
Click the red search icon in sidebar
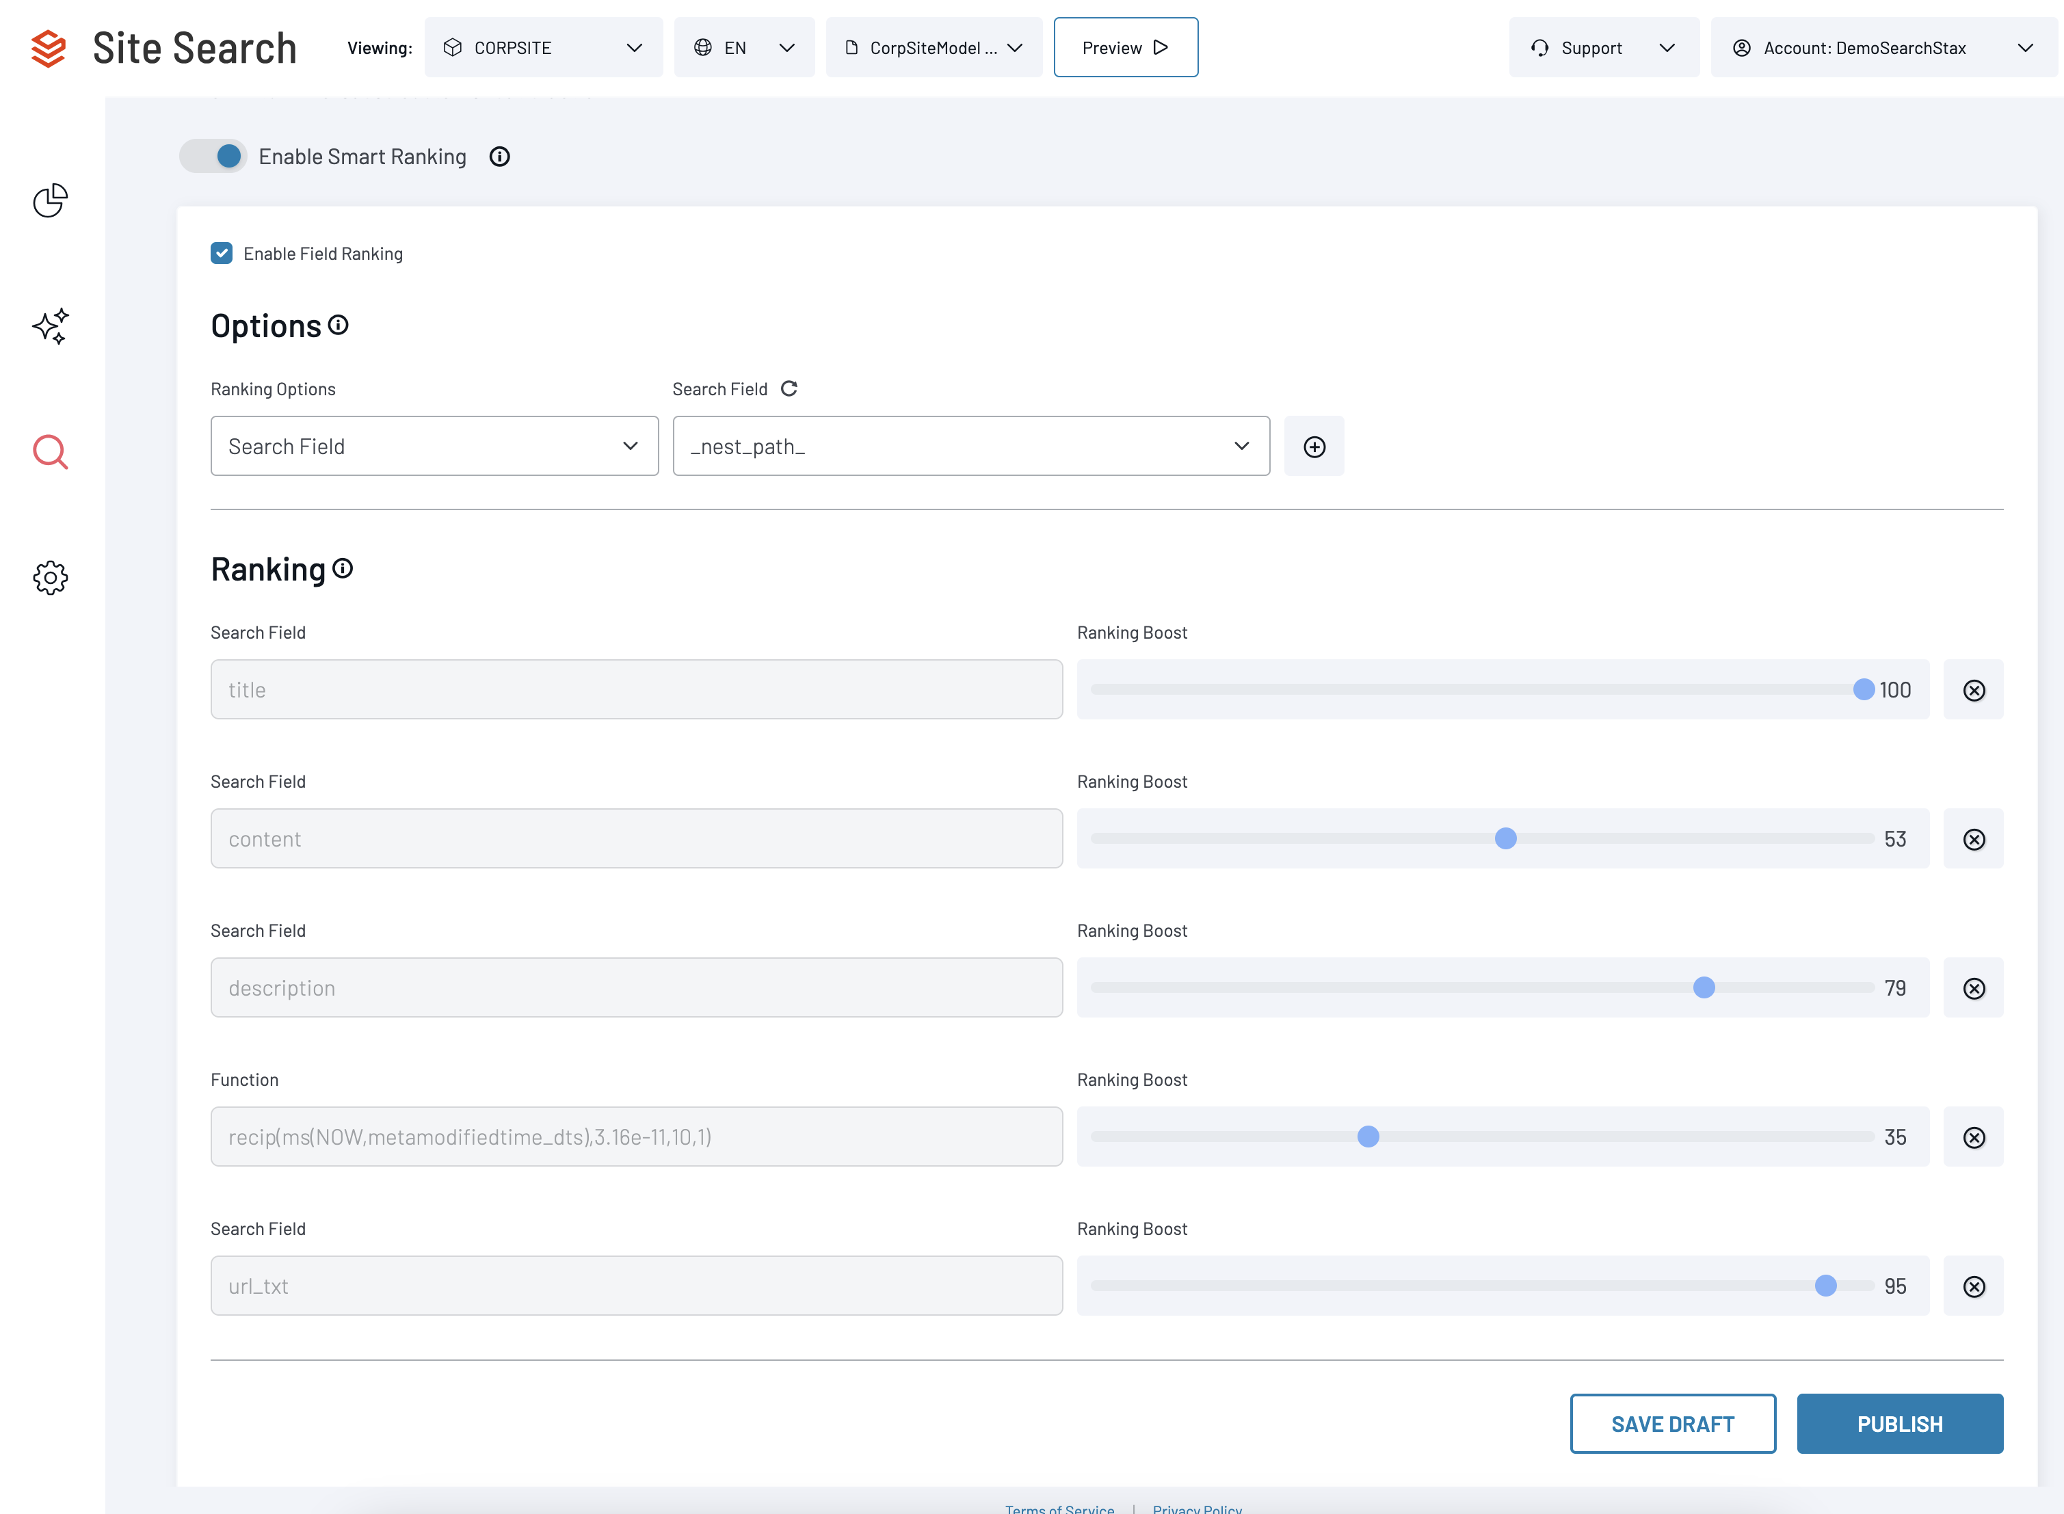[51, 451]
